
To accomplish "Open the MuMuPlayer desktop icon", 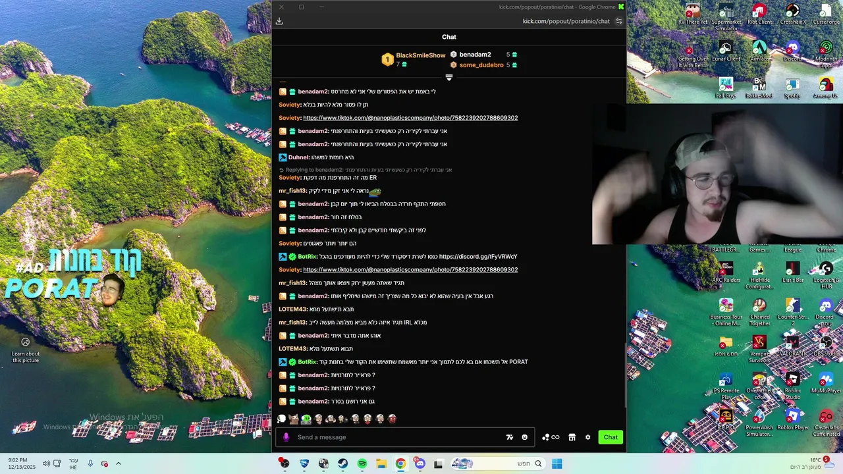I will (x=826, y=383).
